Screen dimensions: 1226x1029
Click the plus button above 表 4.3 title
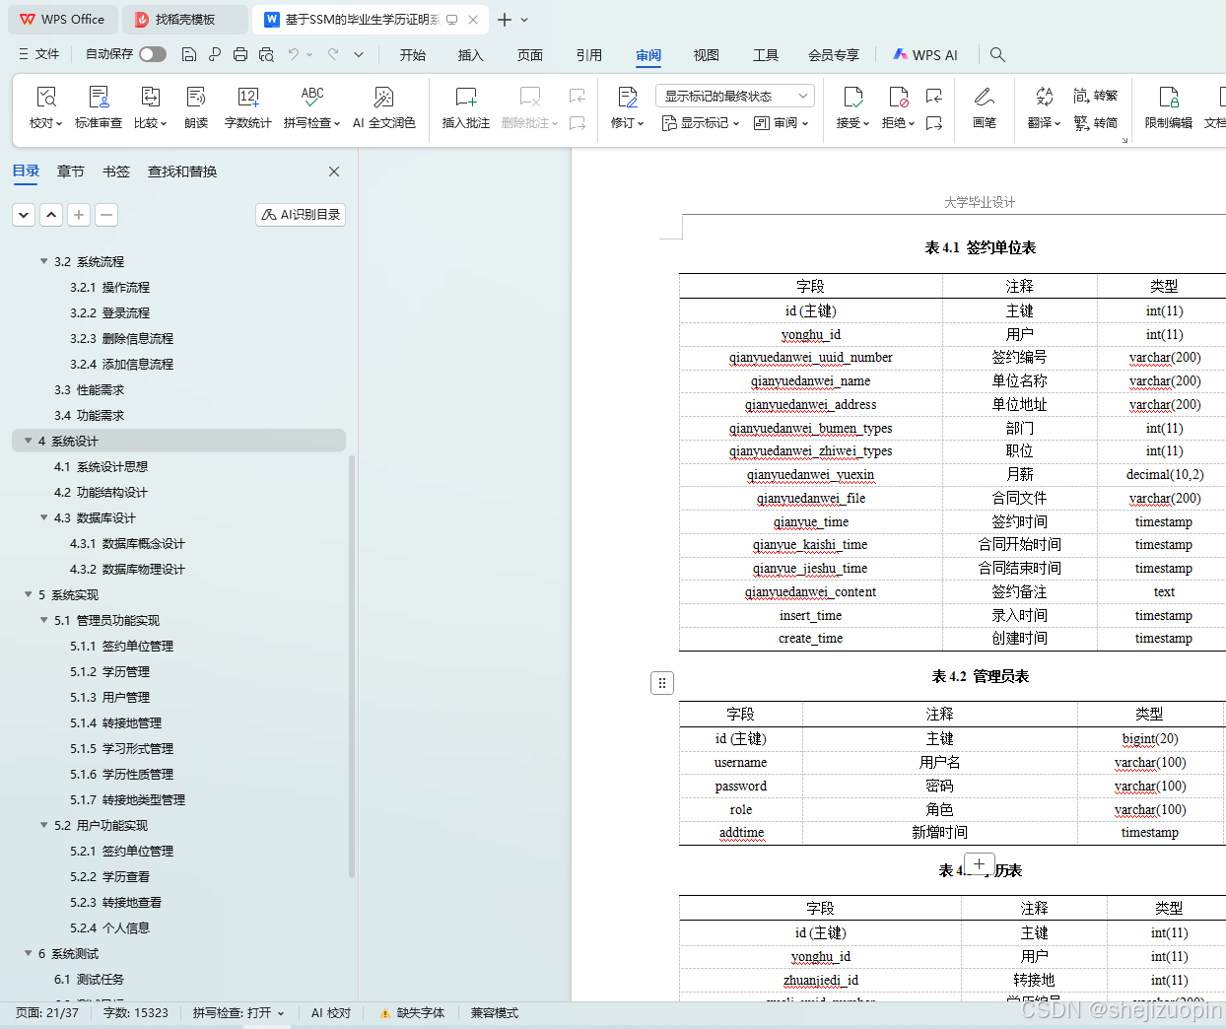pos(979,864)
